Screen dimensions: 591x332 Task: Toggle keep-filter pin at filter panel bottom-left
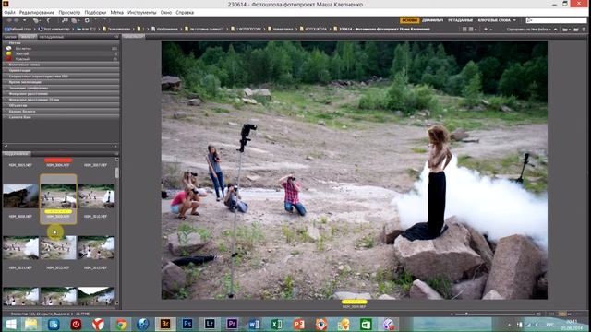(x=6, y=146)
